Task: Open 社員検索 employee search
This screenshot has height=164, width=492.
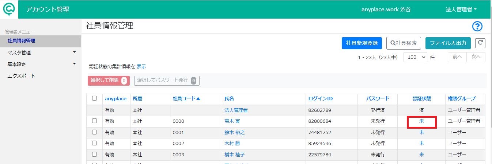Action: (x=404, y=43)
